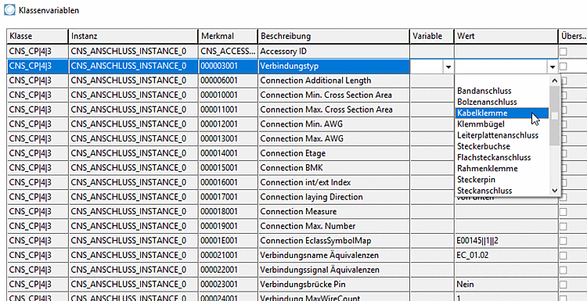Select Connection EclassSymbolMap description cell
Viewport: 587px width, 301px height.
[334, 241]
